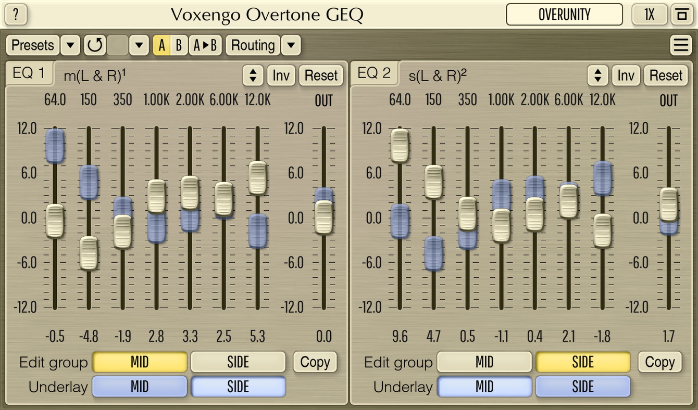This screenshot has width=698, height=410.
Task: Click EQ 2 150 band slider handle
Action: coord(433,182)
